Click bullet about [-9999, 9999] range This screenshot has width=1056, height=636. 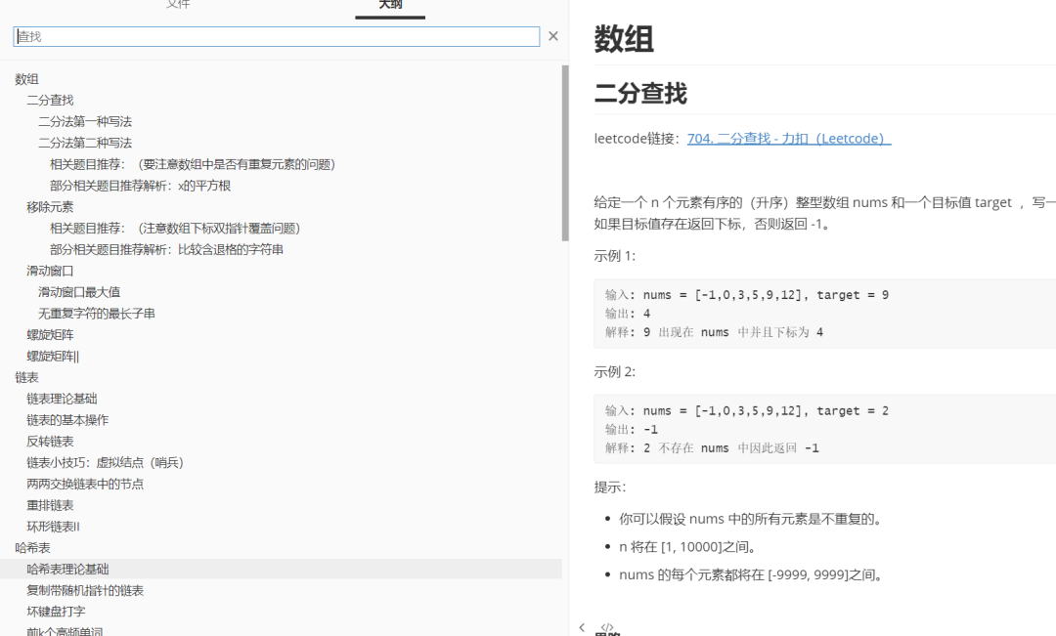click(751, 574)
